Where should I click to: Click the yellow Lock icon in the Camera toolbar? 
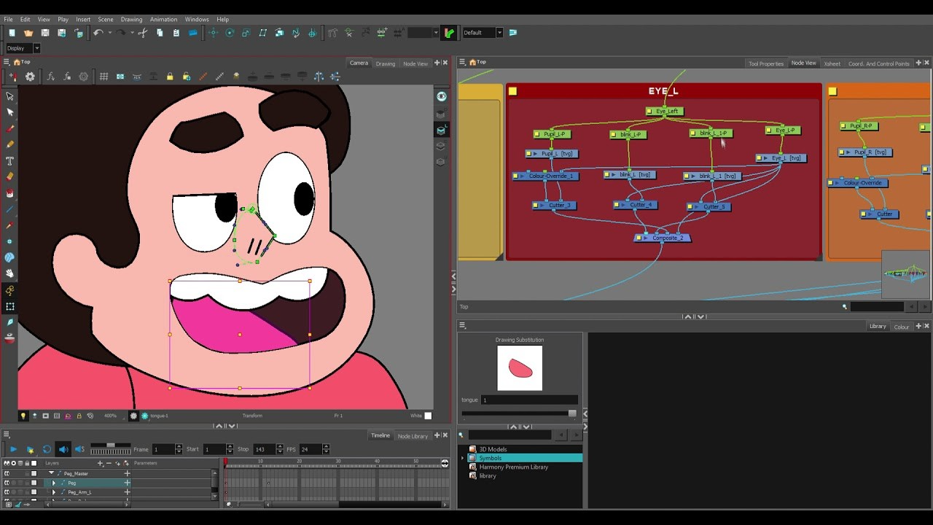tap(170, 77)
